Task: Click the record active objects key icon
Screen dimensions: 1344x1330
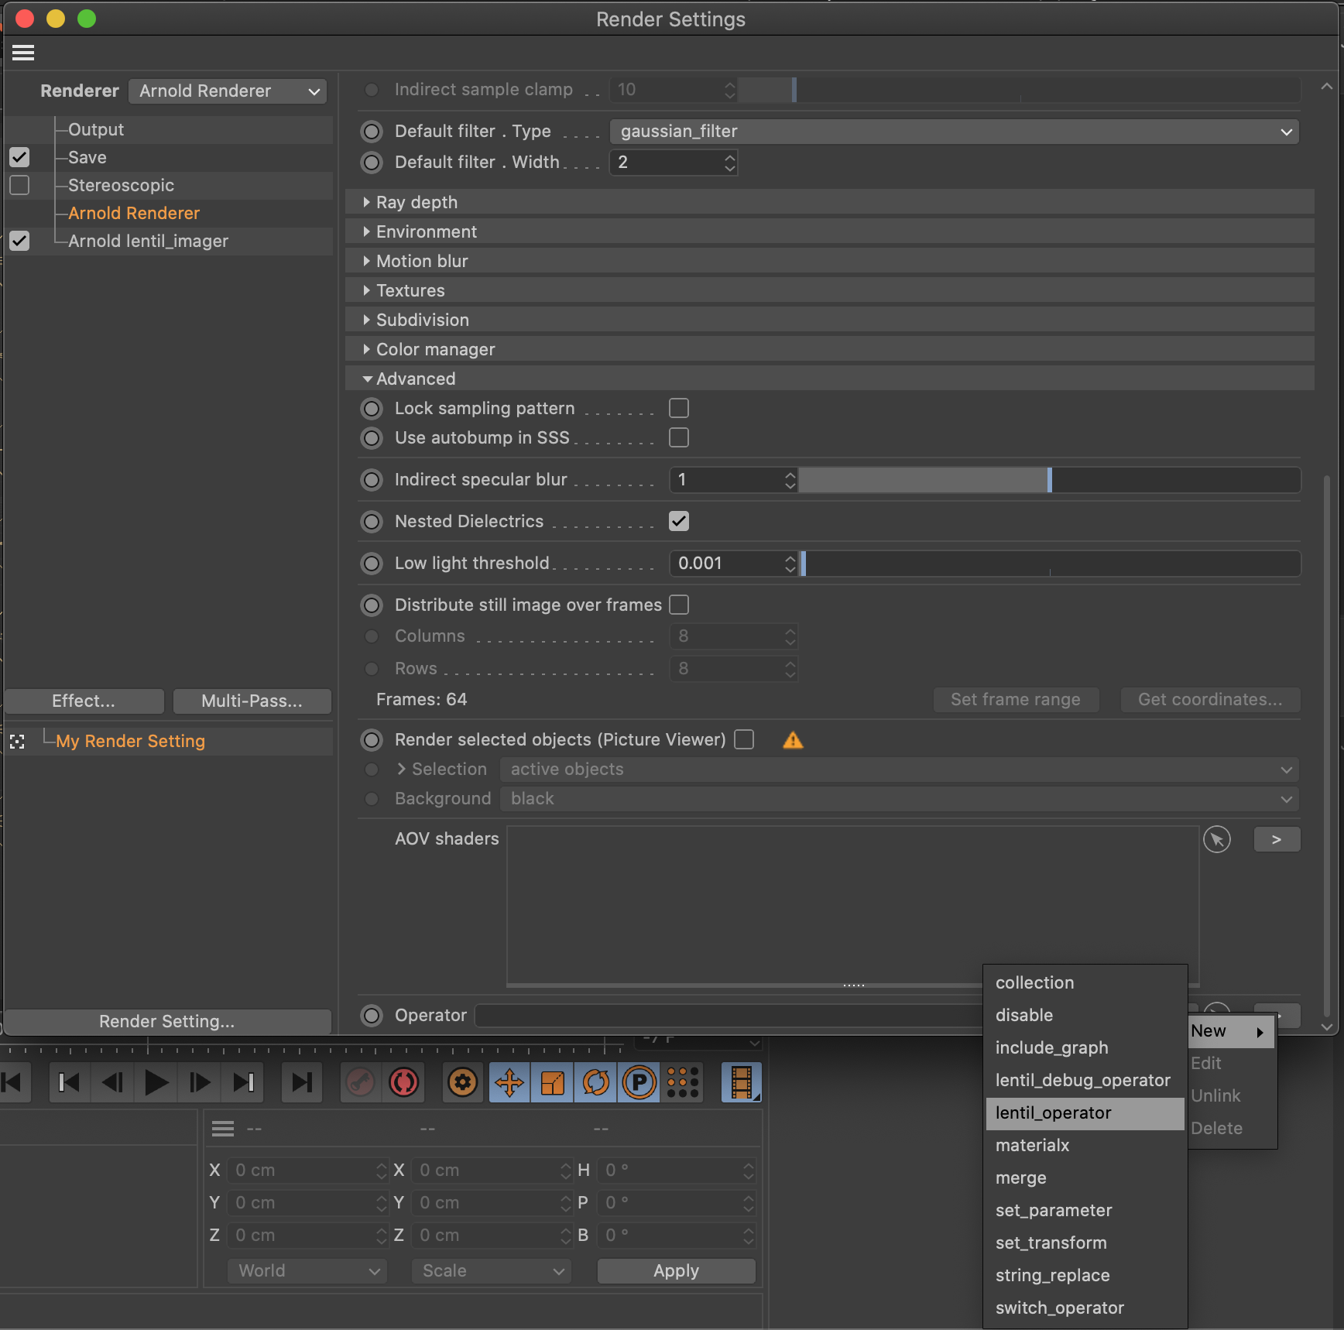Action: click(x=361, y=1082)
